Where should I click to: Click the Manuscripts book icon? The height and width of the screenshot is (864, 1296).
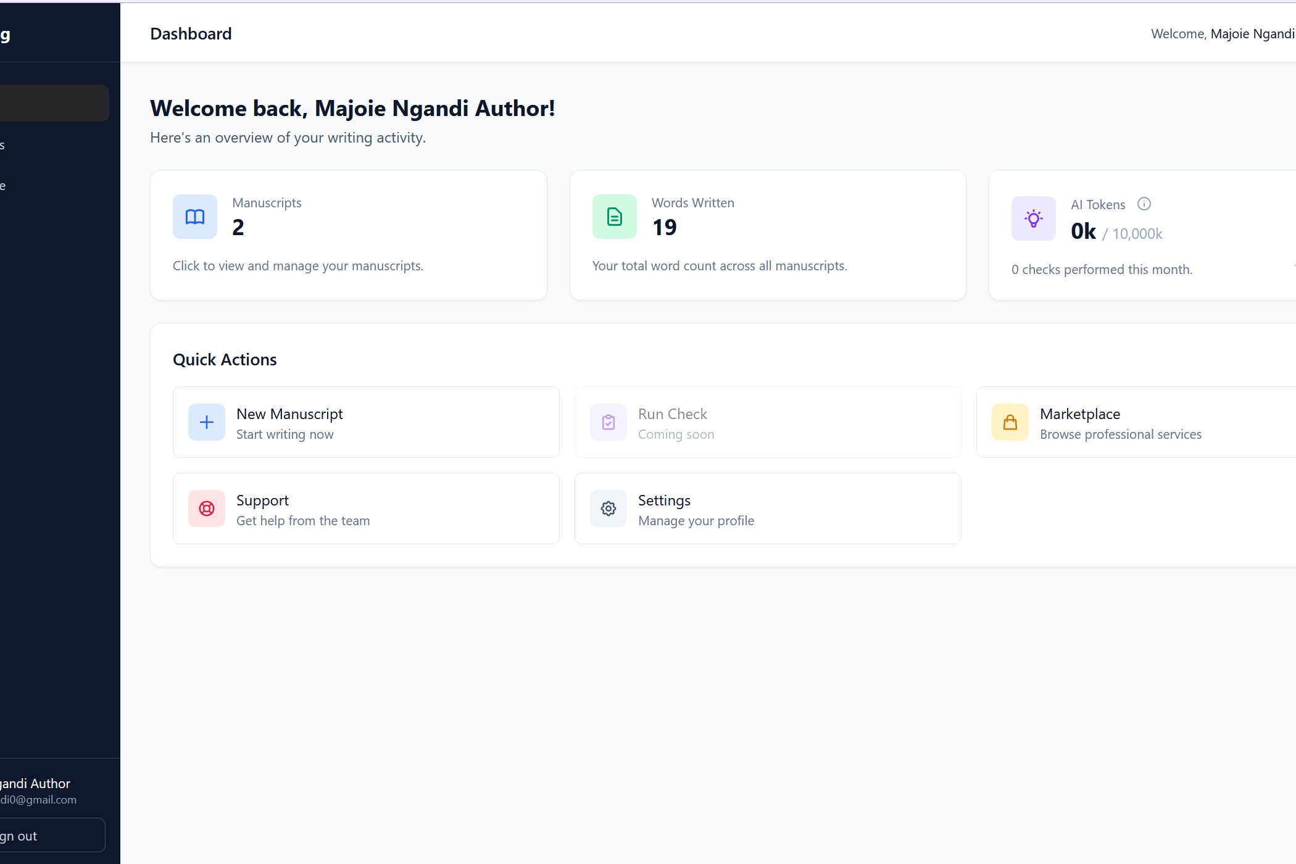[195, 217]
